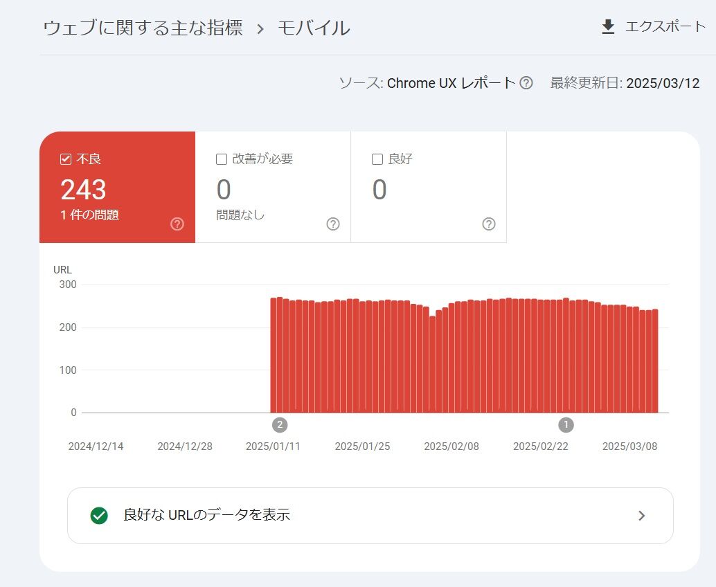Select the 不良 243 status tab
The image size is (716, 587).
click(117, 187)
